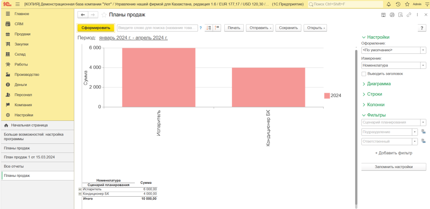Click the notifications bell icon
The width and height of the screenshot is (430, 209).
tap(389, 4)
